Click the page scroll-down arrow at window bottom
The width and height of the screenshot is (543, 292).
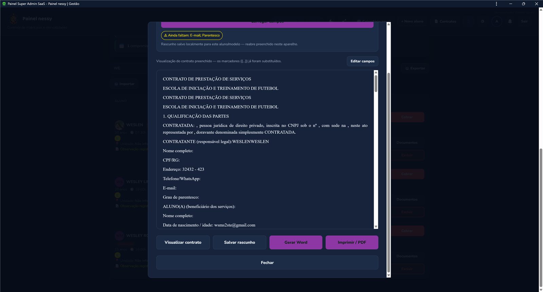[x=541, y=290]
